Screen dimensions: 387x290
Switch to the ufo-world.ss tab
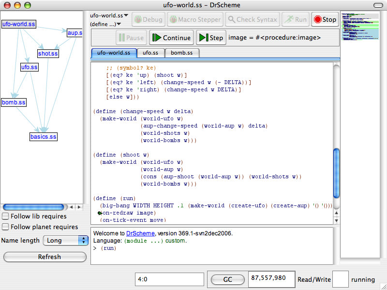114,53
